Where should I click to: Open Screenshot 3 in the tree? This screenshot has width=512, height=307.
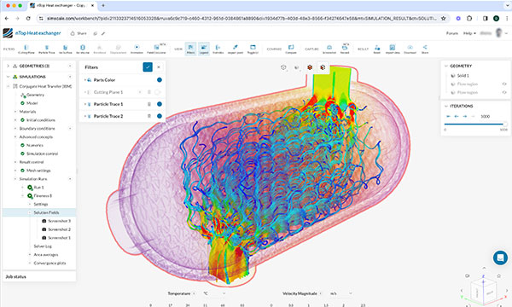click(60, 221)
